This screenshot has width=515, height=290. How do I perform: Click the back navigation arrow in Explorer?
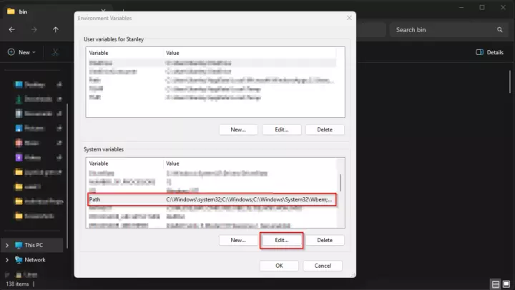pos(12,29)
